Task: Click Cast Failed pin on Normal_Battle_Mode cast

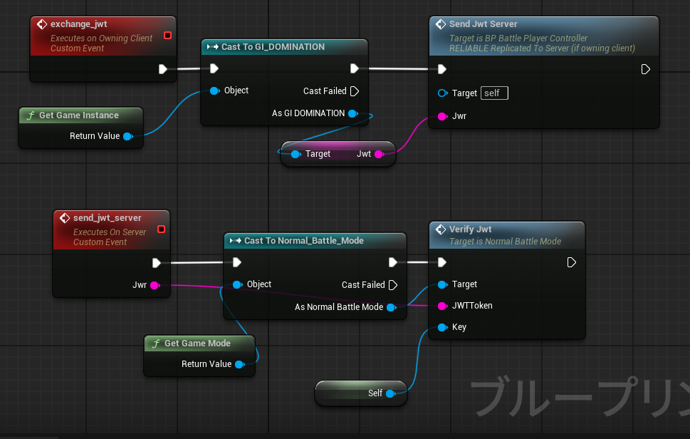Action: point(392,285)
